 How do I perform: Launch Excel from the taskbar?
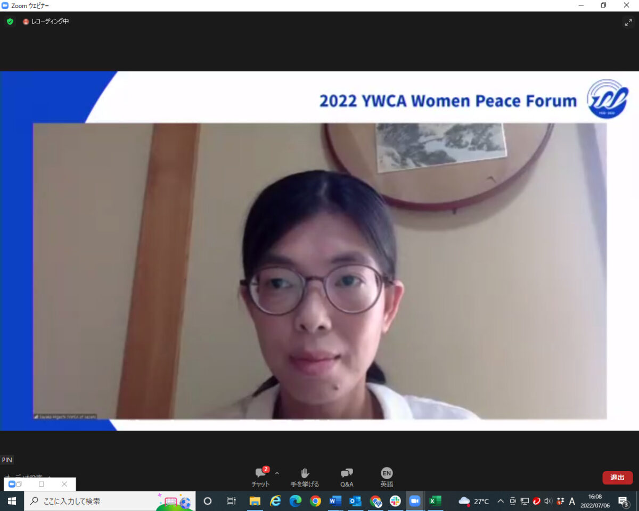tap(436, 501)
